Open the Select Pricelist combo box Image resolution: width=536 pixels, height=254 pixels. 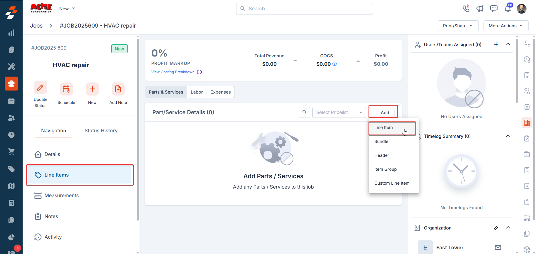point(339,112)
